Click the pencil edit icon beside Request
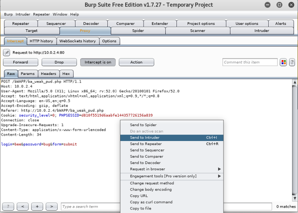This screenshot has height=213, width=298. coord(6,53)
